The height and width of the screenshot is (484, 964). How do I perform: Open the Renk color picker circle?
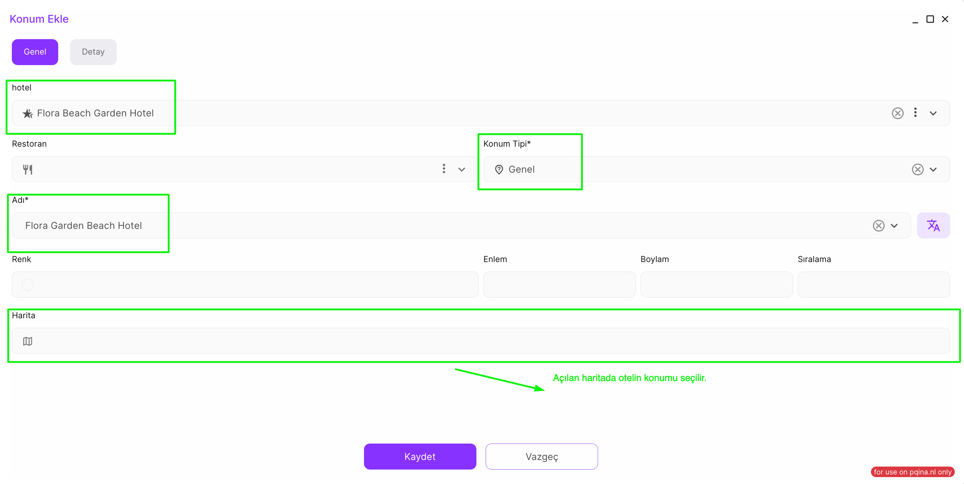click(x=28, y=285)
